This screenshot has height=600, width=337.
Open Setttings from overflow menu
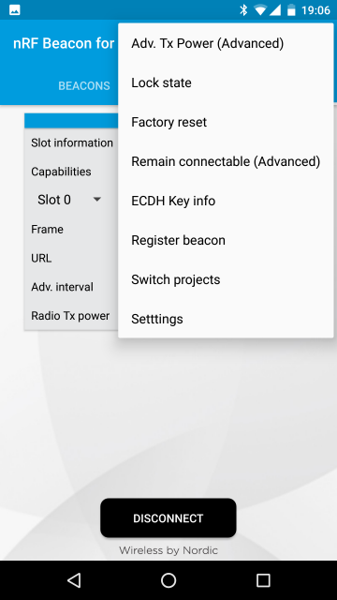coord(226,319)
